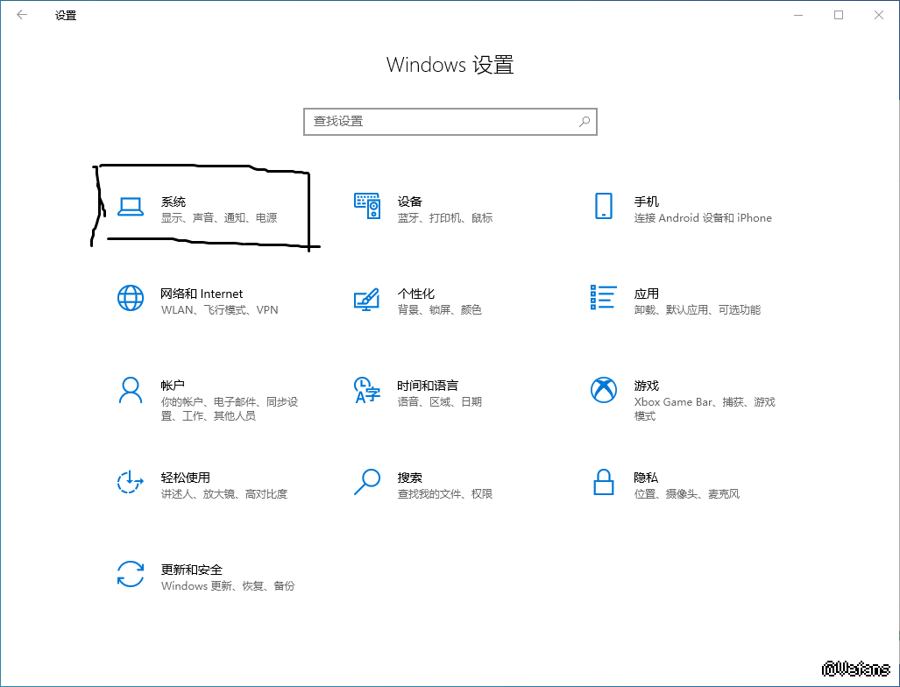Open Devices (设备) keyboard and speaker icon
This screenshot has width=900, height=687.
[x=366, y=207]
